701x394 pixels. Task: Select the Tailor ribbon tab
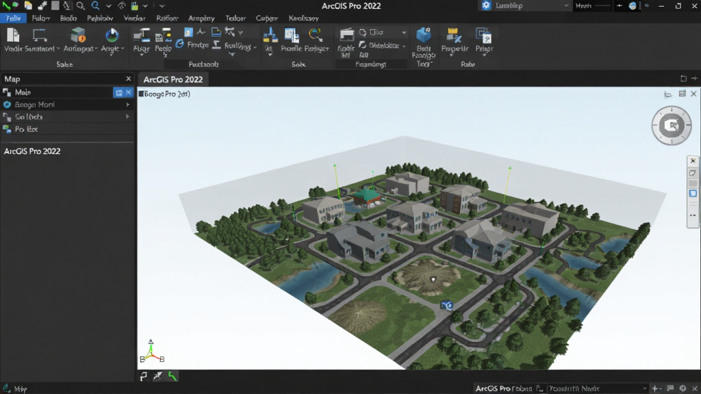coord(235,18)
